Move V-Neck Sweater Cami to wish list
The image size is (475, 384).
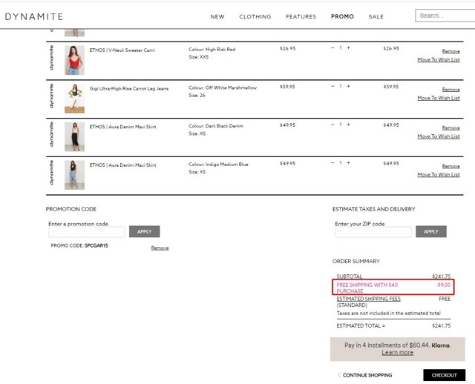439,59
